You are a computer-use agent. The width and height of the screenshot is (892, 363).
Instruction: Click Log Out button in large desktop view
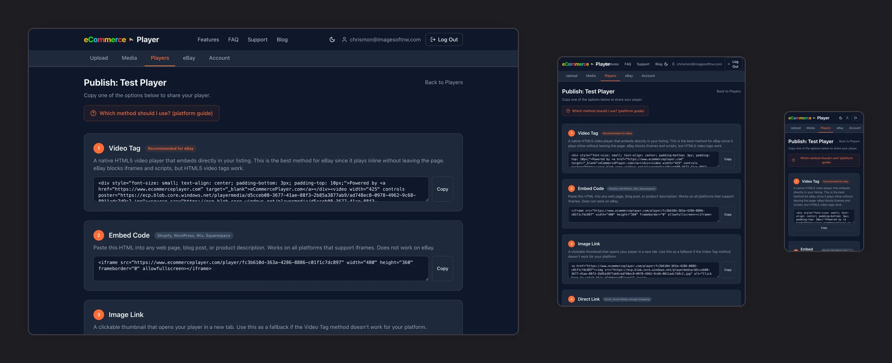pos(444,40)
